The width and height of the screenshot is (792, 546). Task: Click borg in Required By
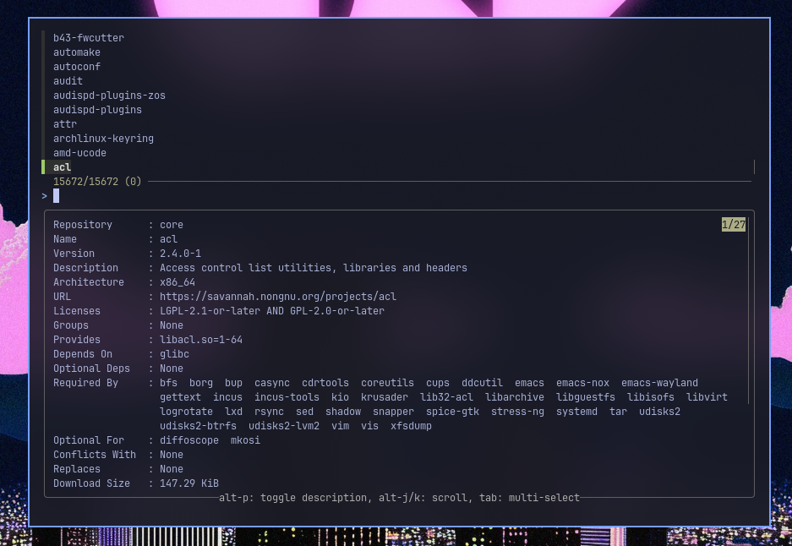(x=201, y=383)
